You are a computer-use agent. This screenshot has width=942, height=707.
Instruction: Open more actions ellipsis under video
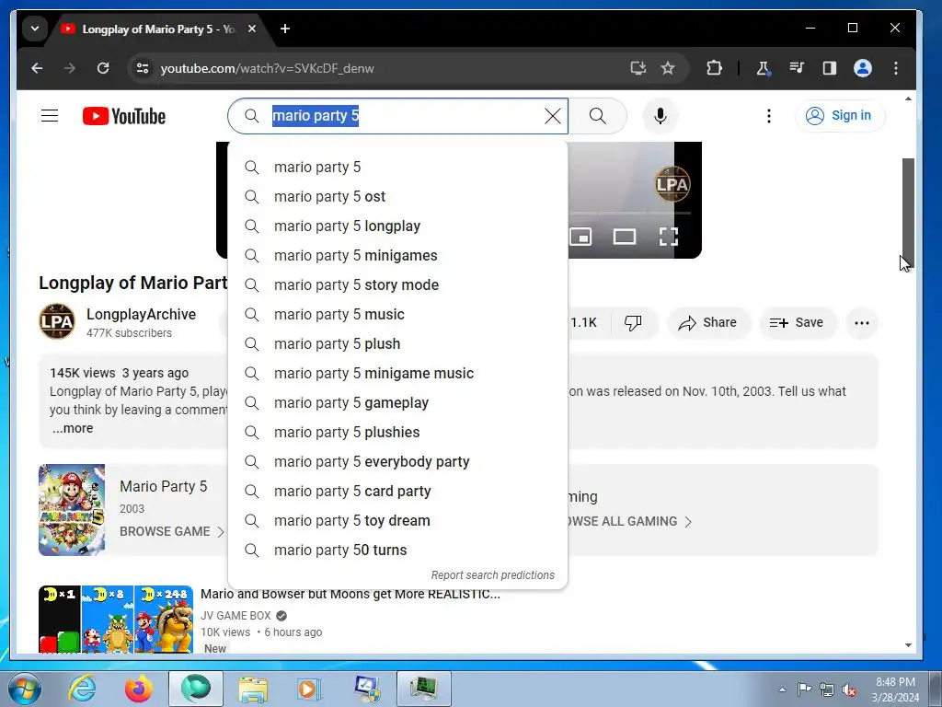click(x=861, y=323)
